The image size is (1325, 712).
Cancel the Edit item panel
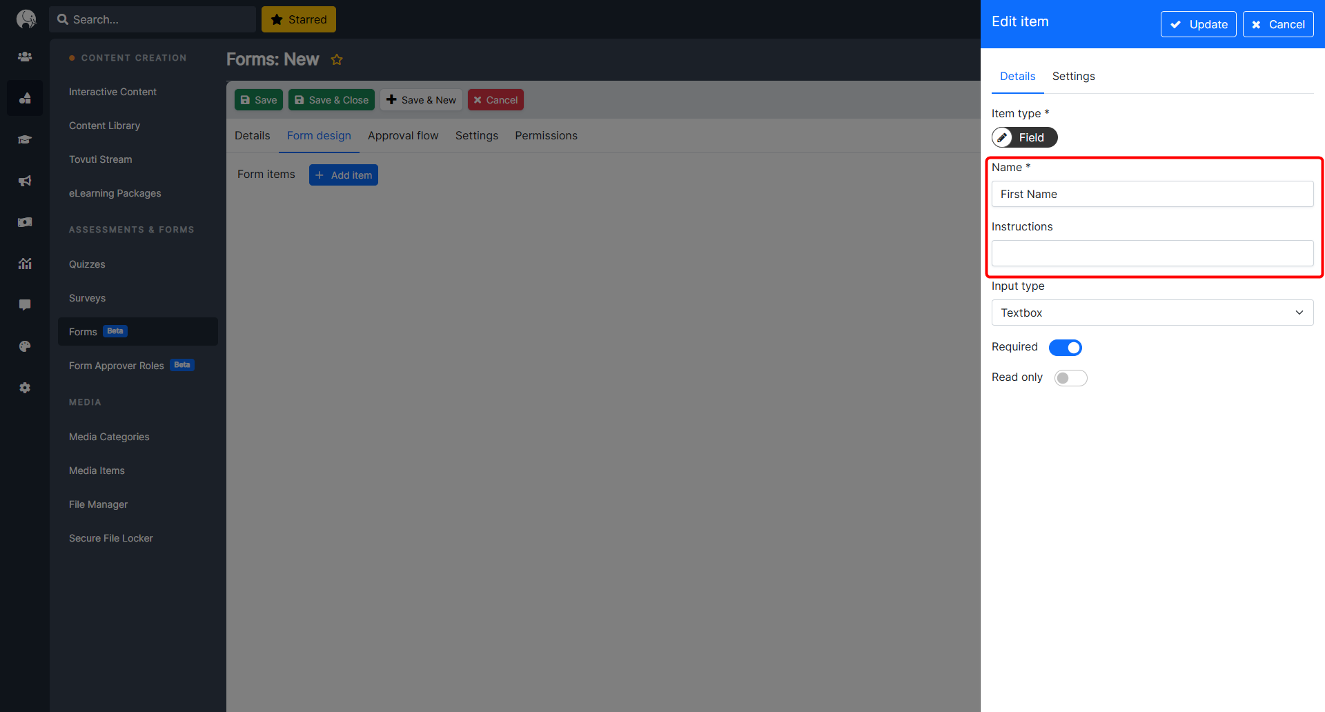1278,24
